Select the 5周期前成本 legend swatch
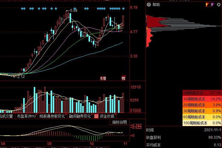The height and width of the screenshot is (148, 222). tap(202, 93)
